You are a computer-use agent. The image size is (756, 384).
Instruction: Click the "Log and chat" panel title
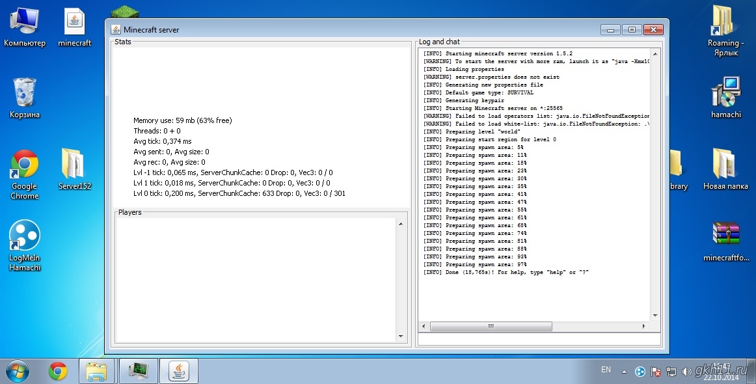[x=439, y=42]
